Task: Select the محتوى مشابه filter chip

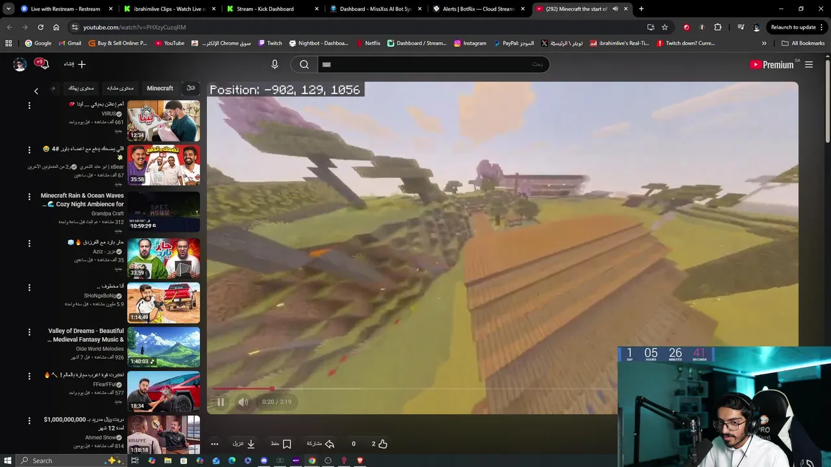Action: 120,88
